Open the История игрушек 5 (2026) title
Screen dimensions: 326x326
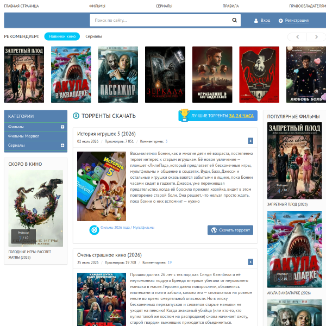pyautogui.click(x=106, y=134)
